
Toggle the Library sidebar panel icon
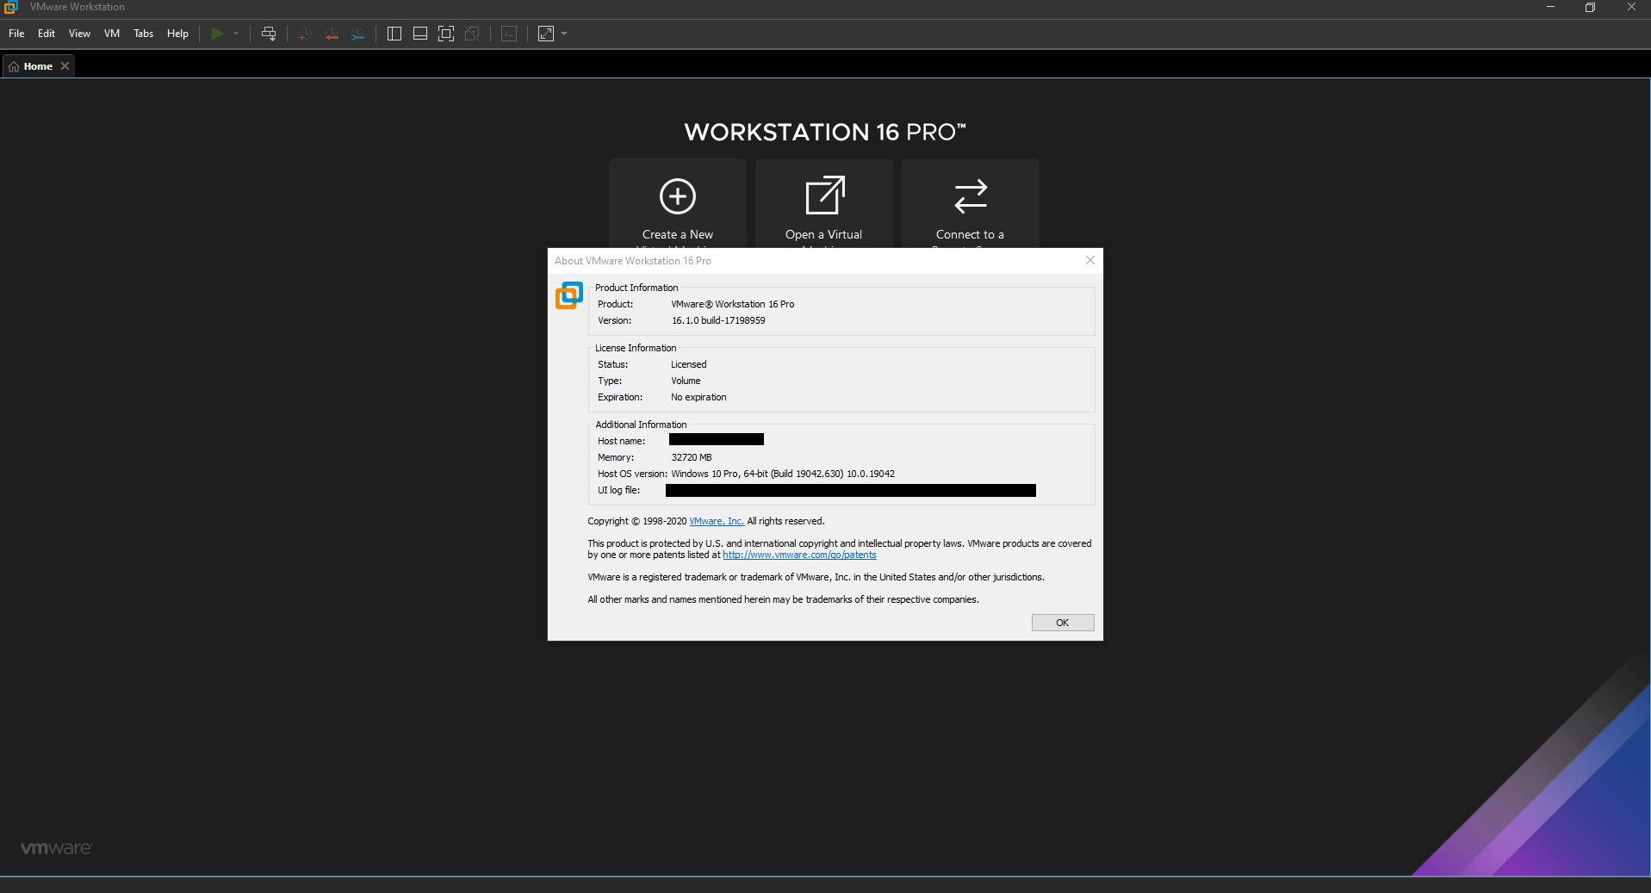(x=394, y=34)
